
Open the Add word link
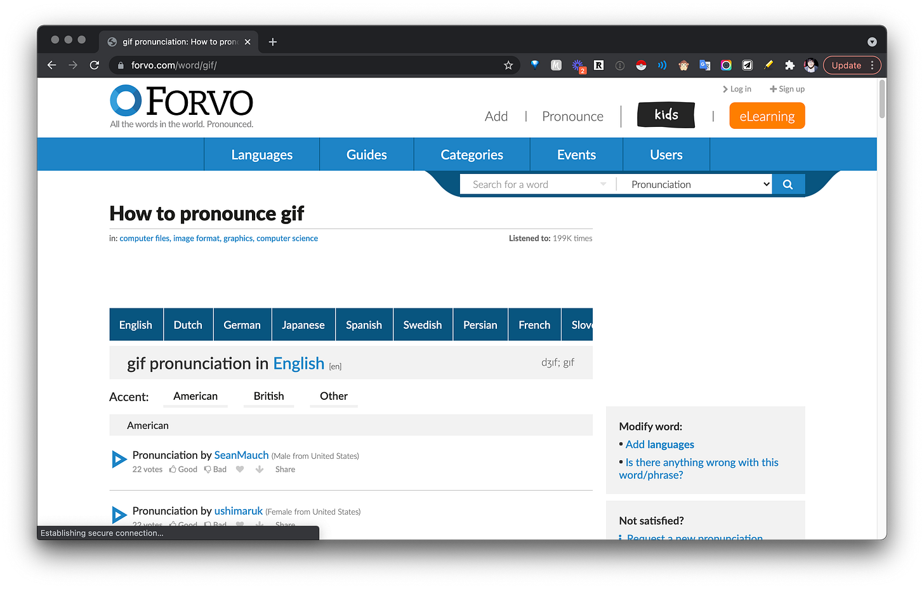pos(496,116)
